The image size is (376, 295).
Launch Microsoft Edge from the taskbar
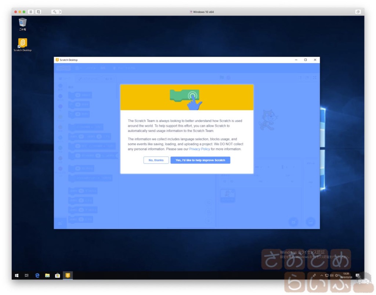(37, 275)
